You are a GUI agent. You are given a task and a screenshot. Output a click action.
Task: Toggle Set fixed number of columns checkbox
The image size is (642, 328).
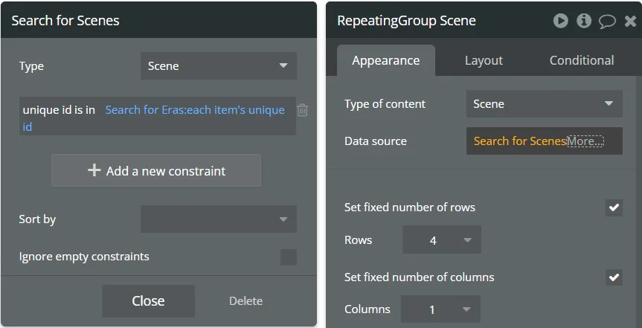pos(614,277)
